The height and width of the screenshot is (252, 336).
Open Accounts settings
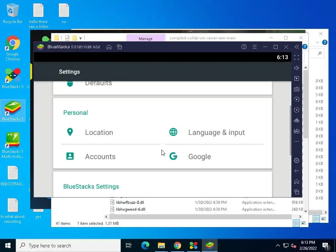111,157
